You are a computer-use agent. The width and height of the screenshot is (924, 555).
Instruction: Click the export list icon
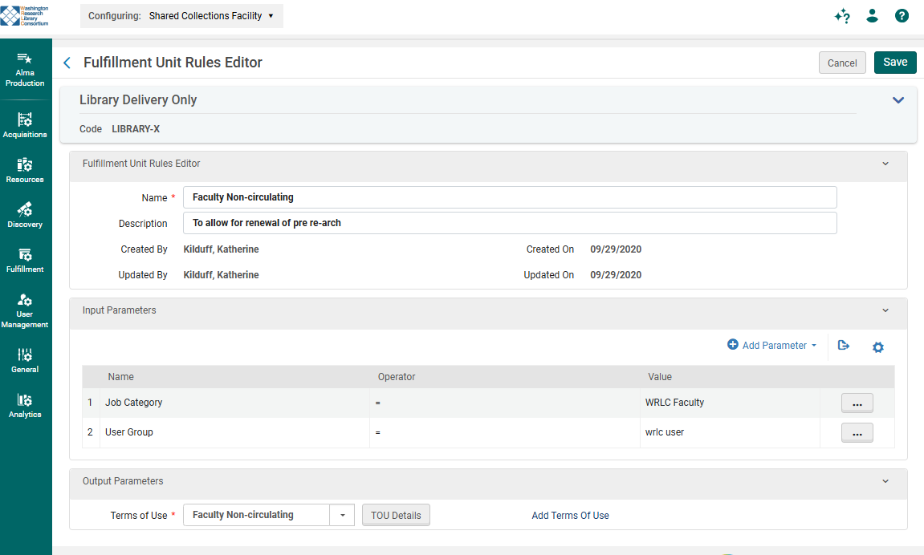844,346
